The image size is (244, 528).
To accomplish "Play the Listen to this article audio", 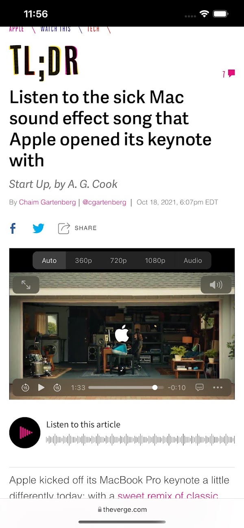I will tap(25, 432).
